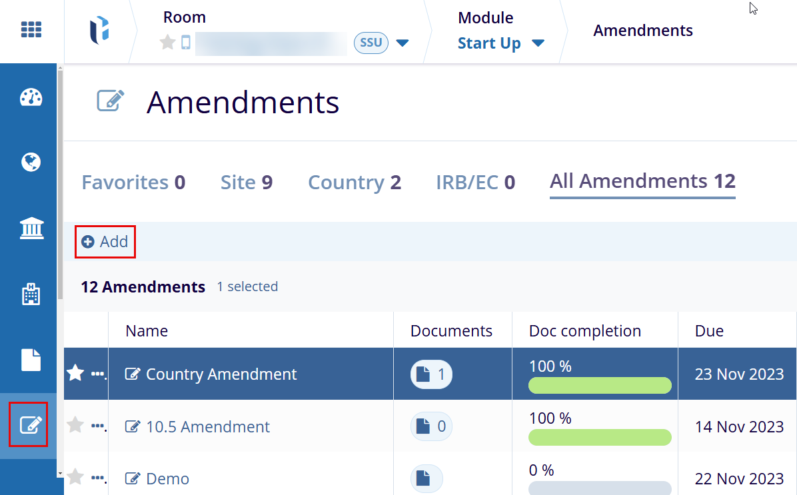Viewport: 797px width, 495px height.
Task: Open the apps grid menu icon
Action: pyautogui.click(x=31, y=29)
